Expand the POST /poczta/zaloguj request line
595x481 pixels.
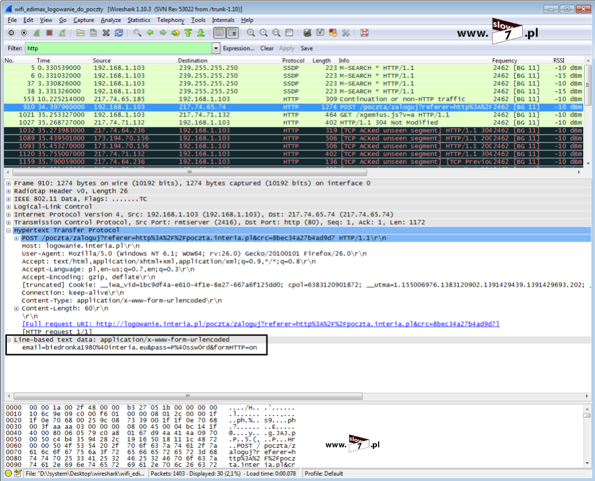pyautogui.click(x=17, y=238)
